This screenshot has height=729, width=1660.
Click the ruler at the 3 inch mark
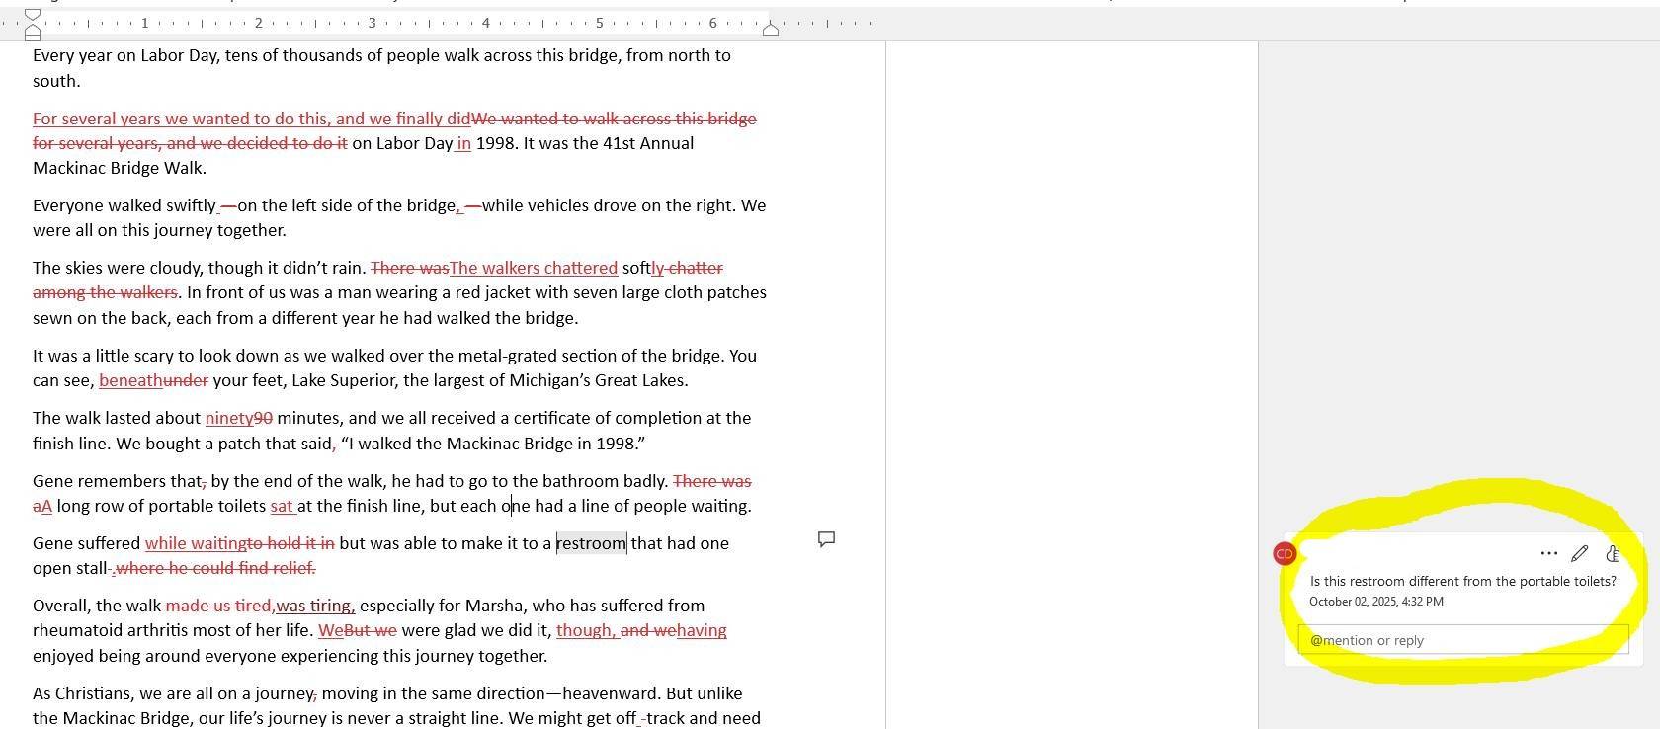(x=373, y=23)
